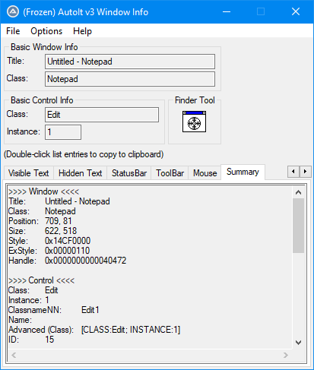This screenshot has height=370, width=314.
Task: Switch to the Mouse tab
Action: click(205, 173)
